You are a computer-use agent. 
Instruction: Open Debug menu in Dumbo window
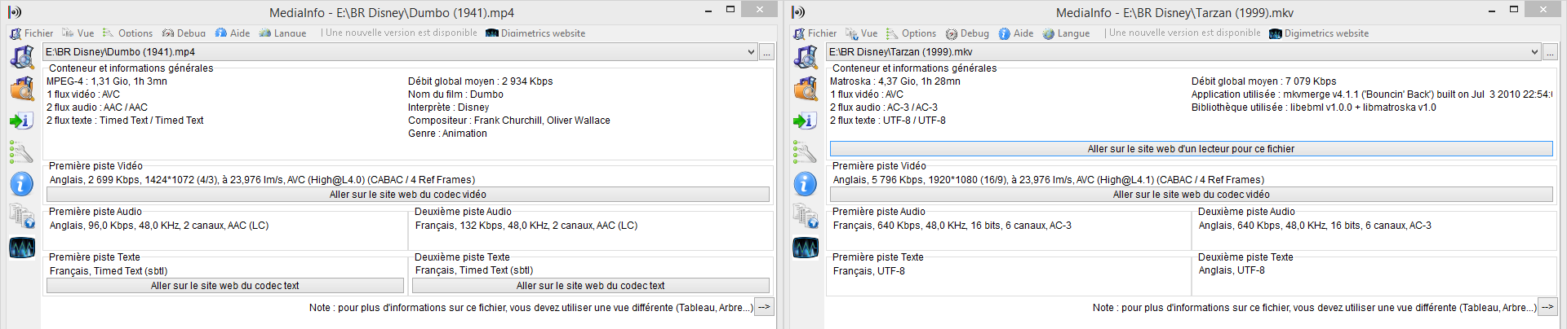click(x=184, y=33)
